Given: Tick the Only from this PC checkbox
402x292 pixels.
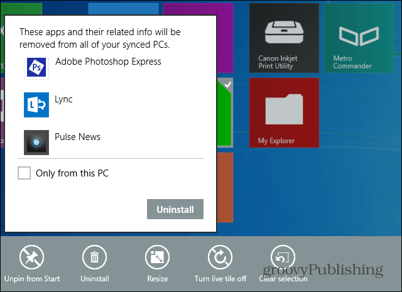Looking at the screenshot, I should tap(24, 173).
